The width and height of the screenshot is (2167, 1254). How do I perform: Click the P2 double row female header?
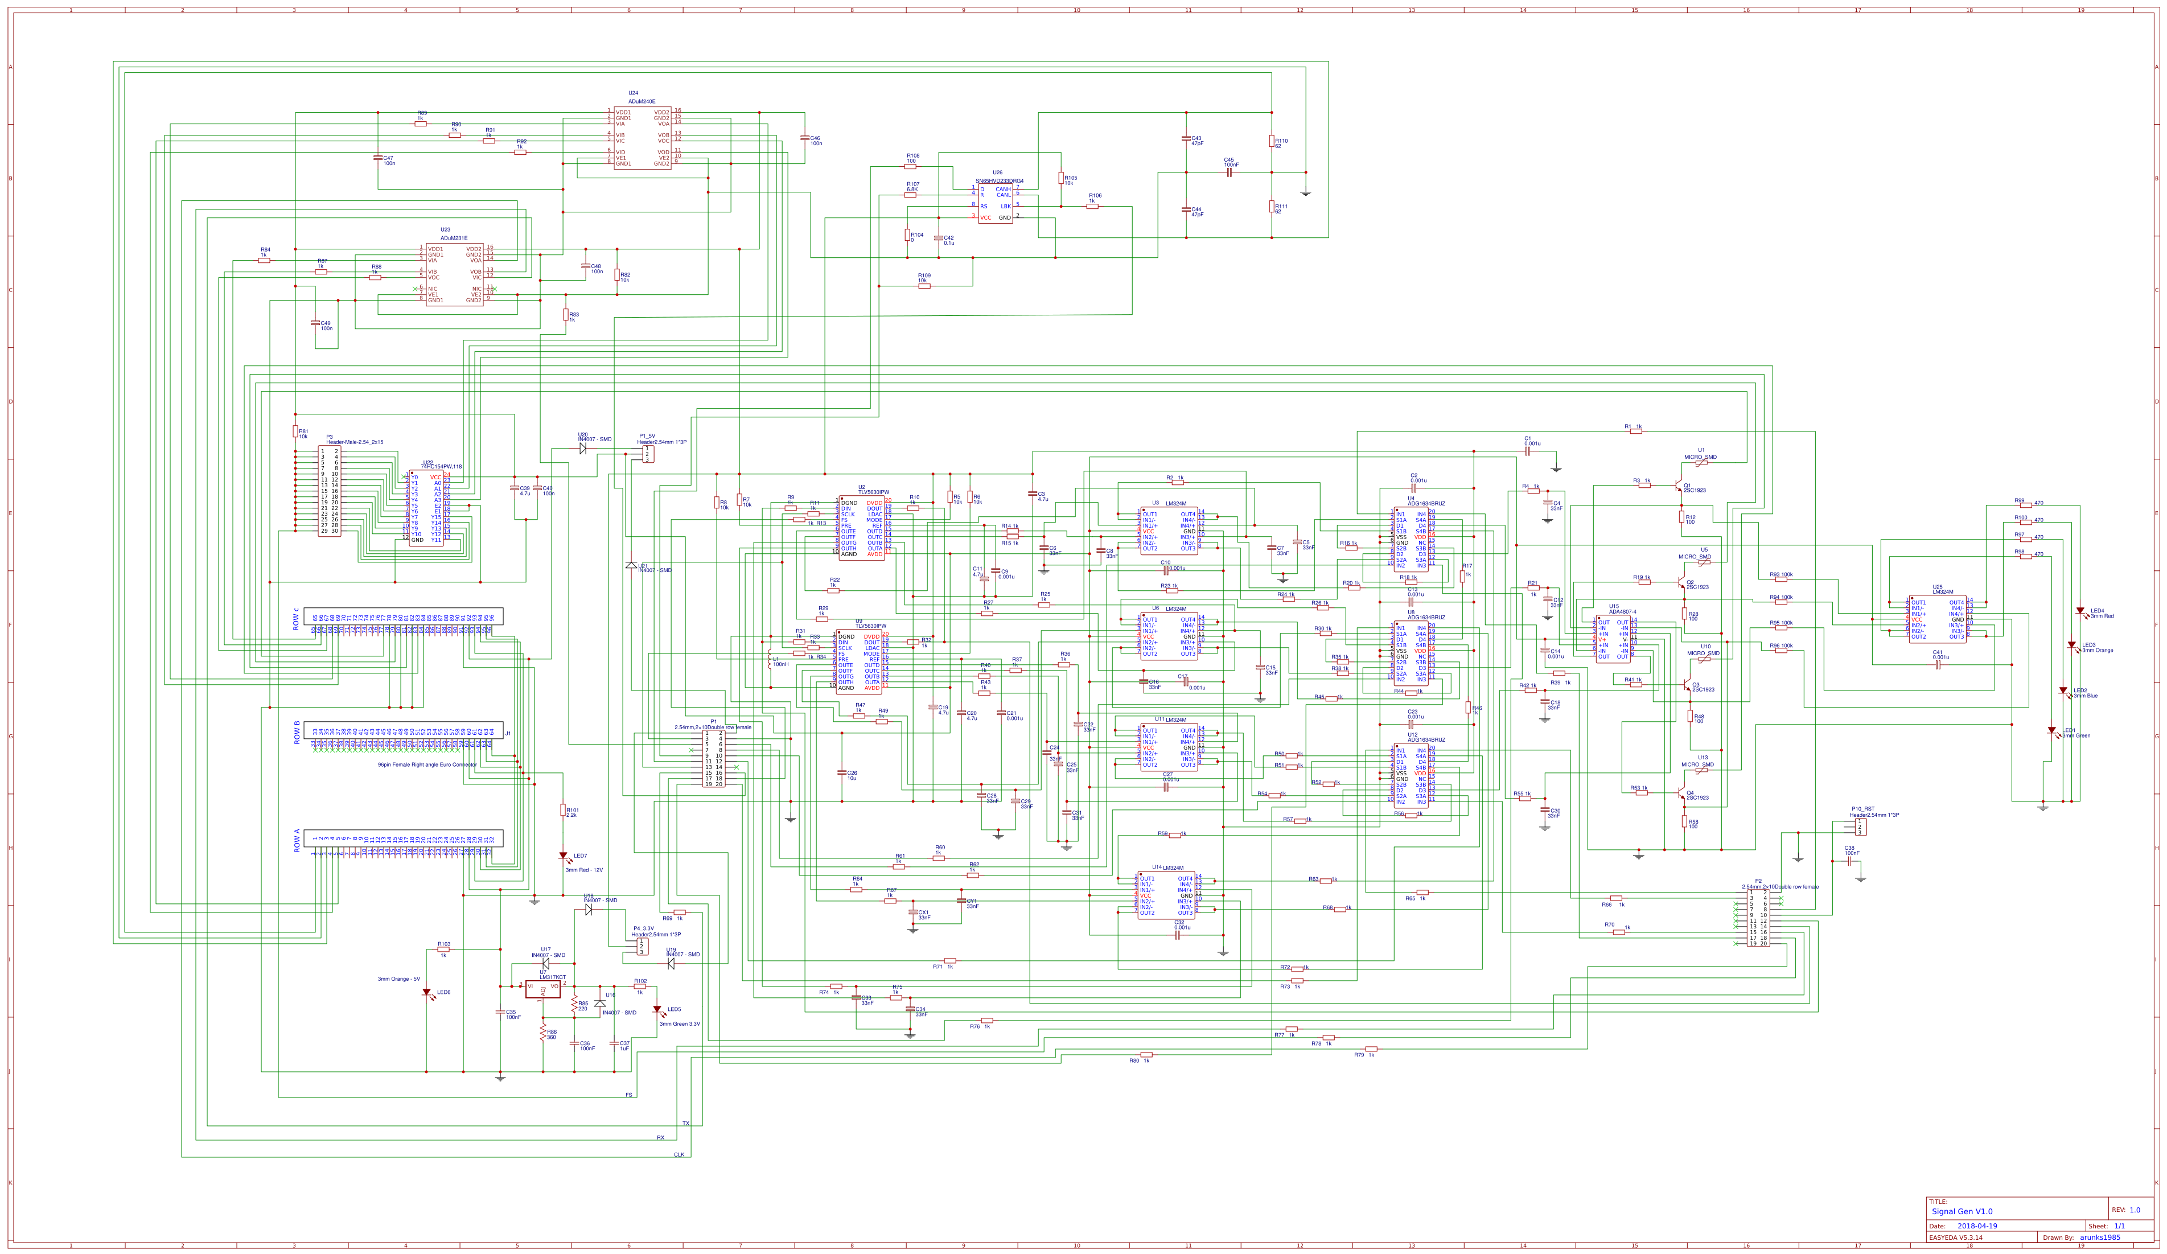click(x=1758, y=919)
